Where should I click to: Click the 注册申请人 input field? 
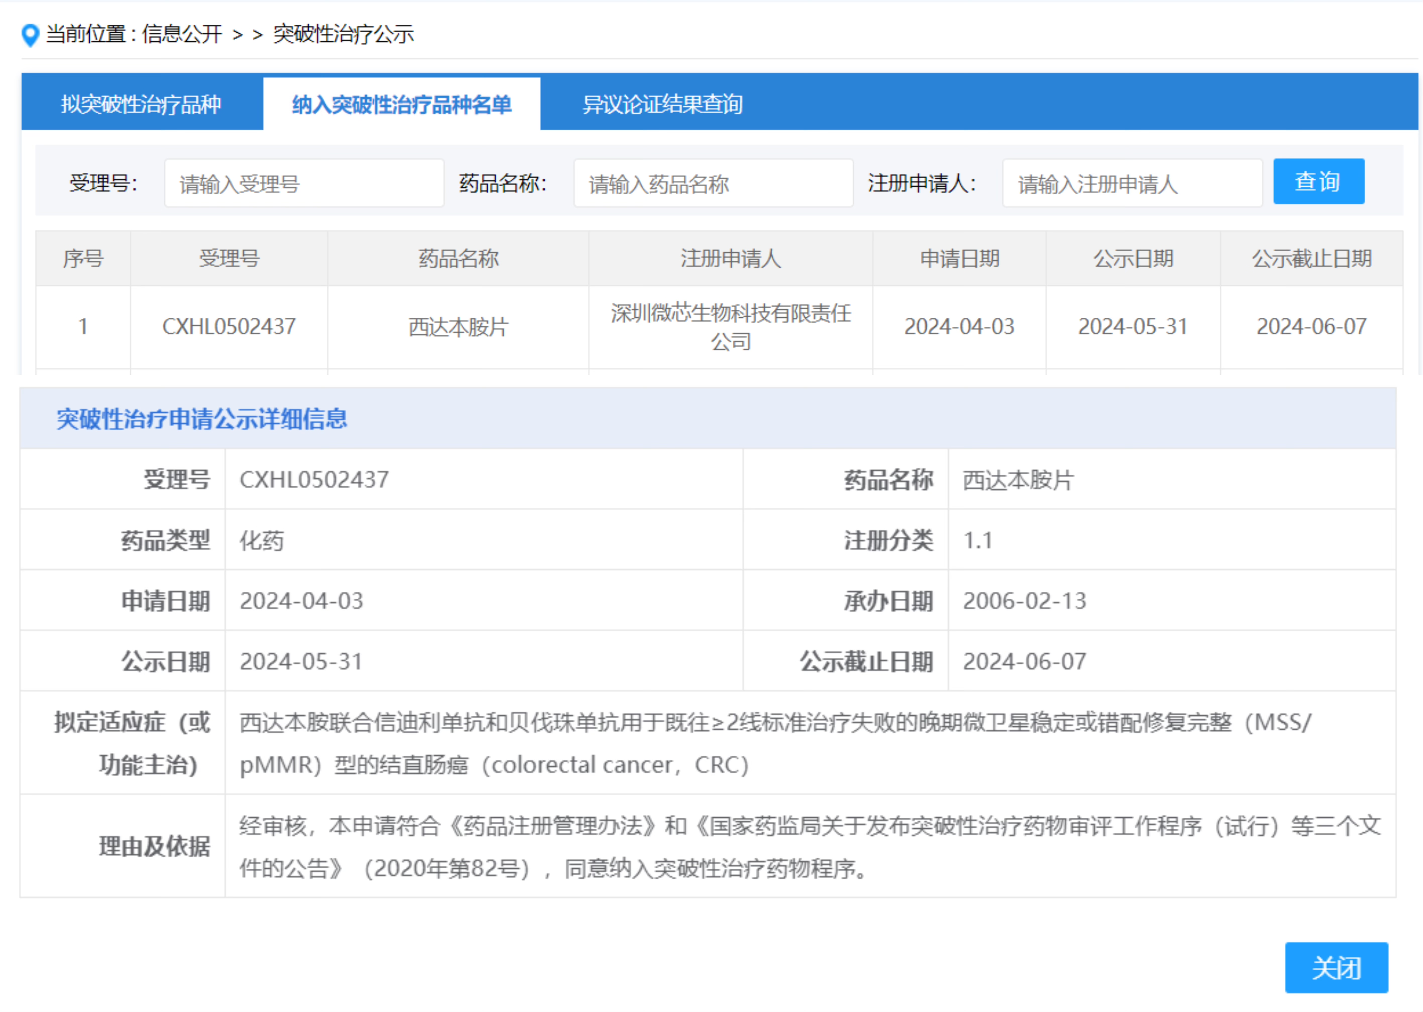(1131, 183)
